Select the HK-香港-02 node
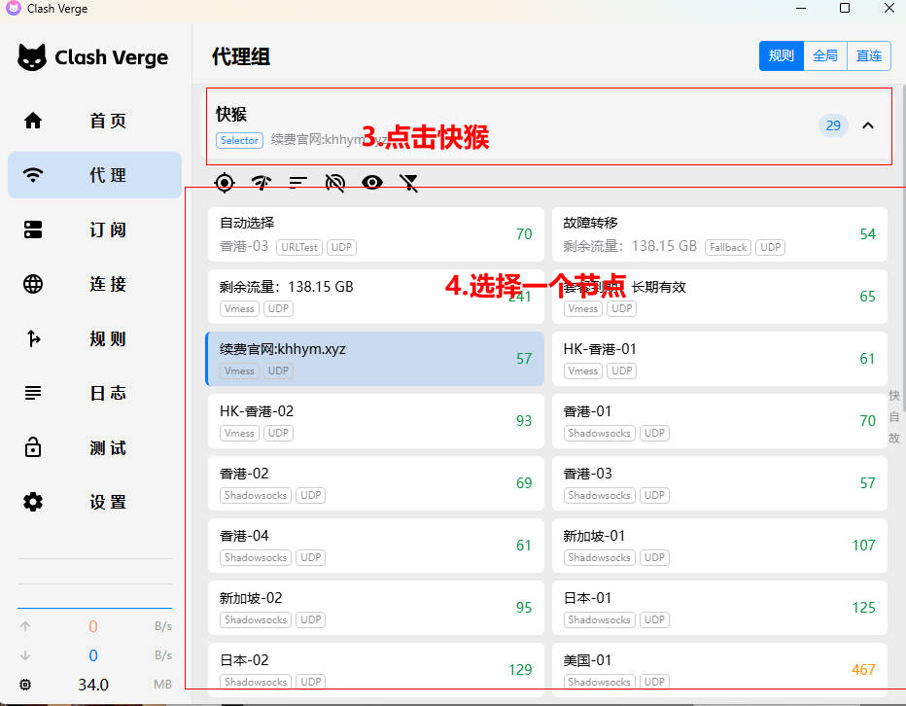 click(x=375, y=421)
